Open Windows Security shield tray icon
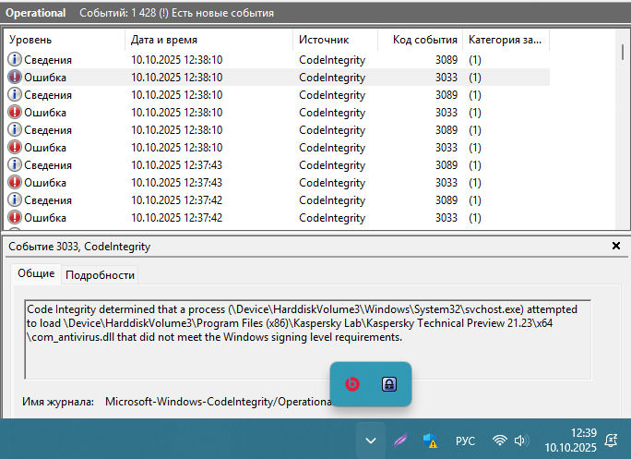631x459 pixels. (430, 441)
